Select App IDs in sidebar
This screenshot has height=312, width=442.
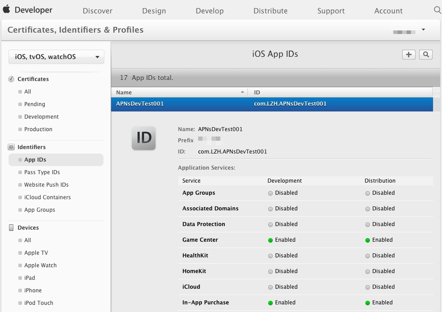coord(56,159)
